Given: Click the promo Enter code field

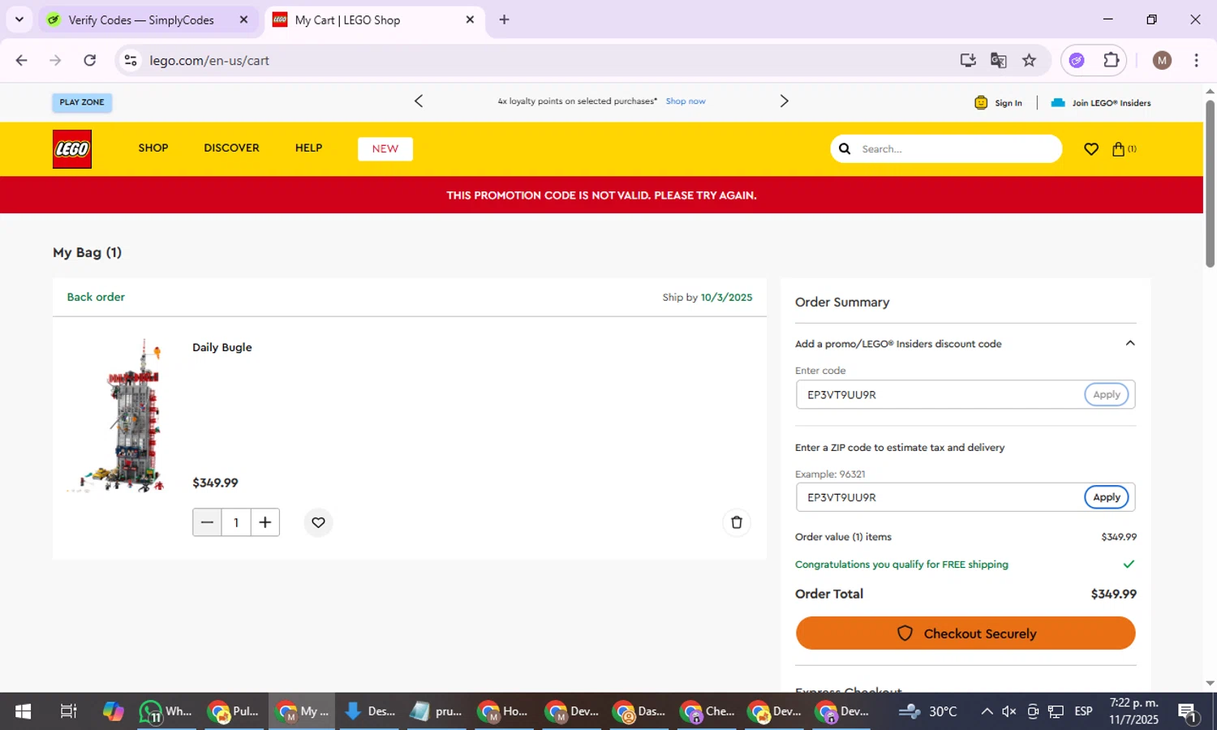Looking at the screenshot, I should coord(940,395).
